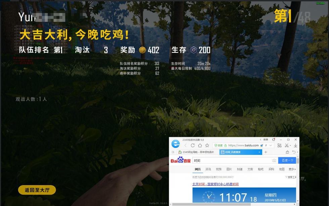Click 百度 security badge in address bar

click(x=219, y=145)
